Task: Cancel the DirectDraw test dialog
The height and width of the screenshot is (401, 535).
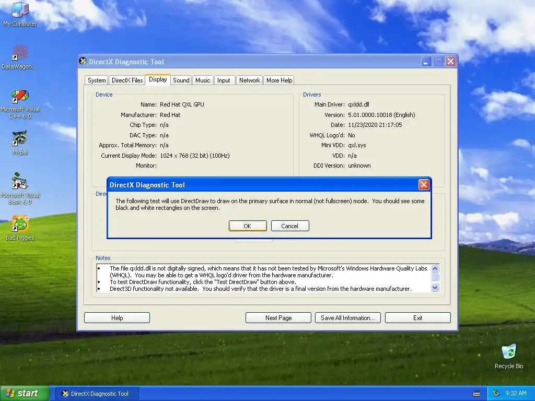Action: pyautogui.click(x=289, y=226)
